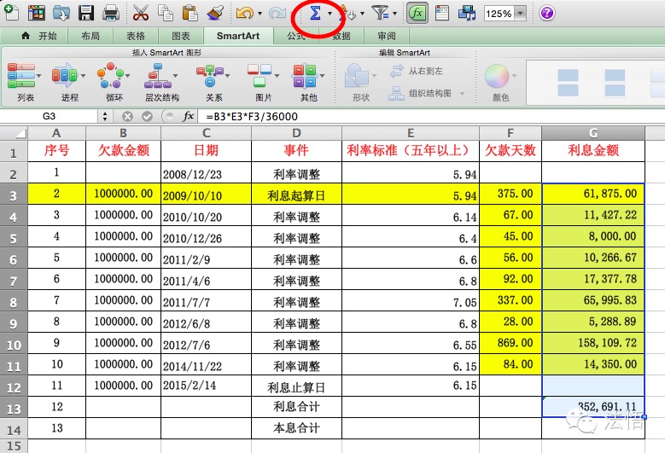Click the Undo arrow icon
This screenshot has width=665, height=453.
click(245, 13)
